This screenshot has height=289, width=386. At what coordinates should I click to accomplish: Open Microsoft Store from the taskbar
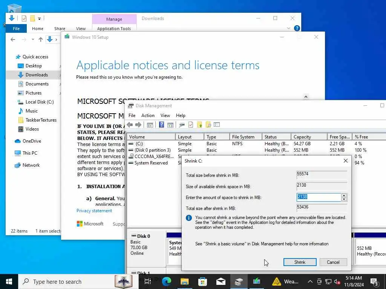click(202, 281)
